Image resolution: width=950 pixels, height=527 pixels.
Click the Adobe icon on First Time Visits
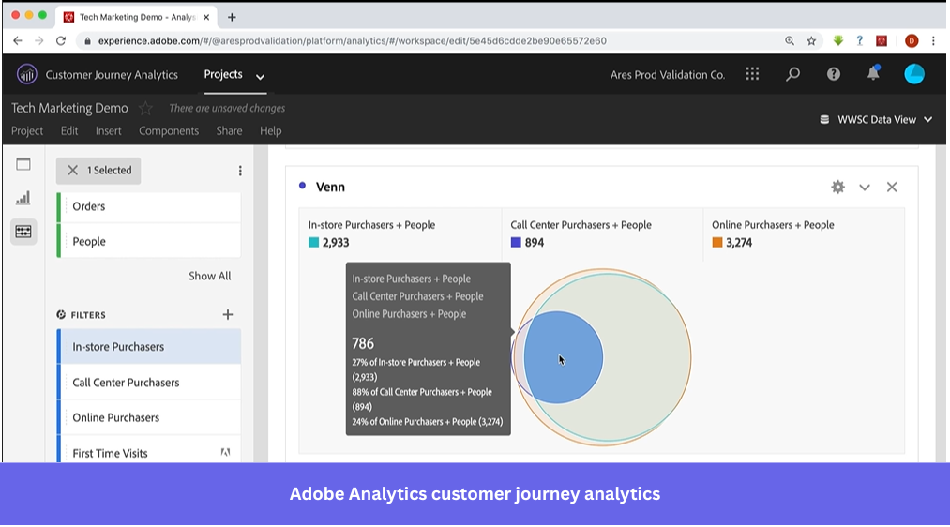[x=225, y=452]
